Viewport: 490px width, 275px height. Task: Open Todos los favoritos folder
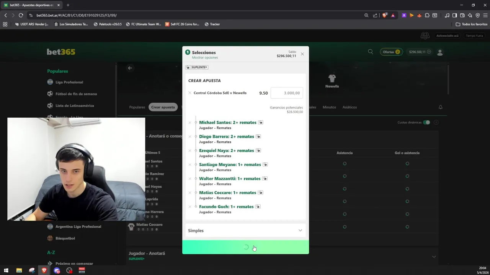tap(471, 24)
